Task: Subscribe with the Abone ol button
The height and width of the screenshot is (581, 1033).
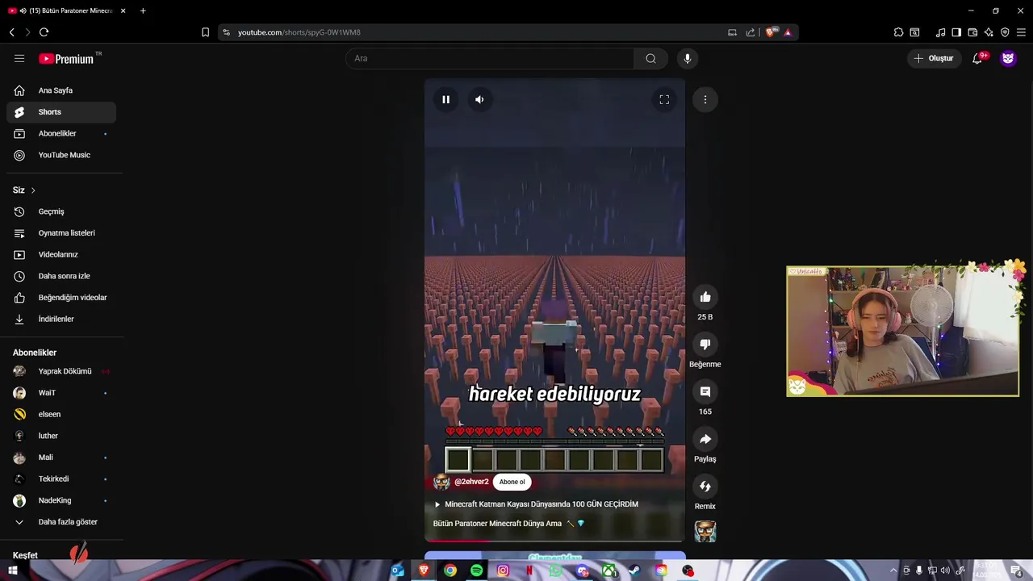Action: tap(512, 482)
